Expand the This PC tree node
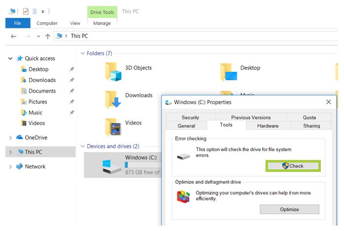This screenshot has width=344, height=231. pos(10,152)
